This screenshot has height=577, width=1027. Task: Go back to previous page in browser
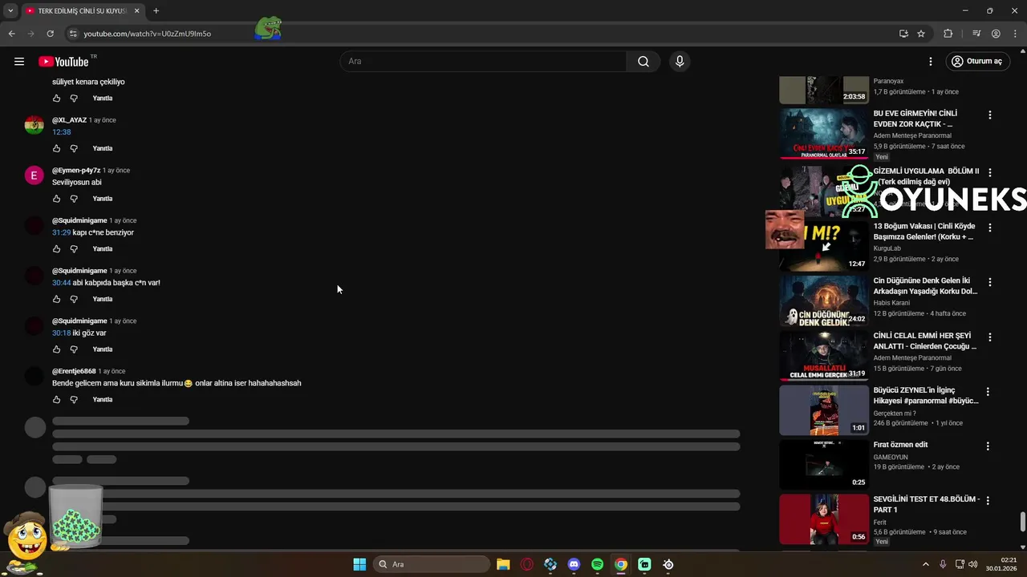(11, 34)
